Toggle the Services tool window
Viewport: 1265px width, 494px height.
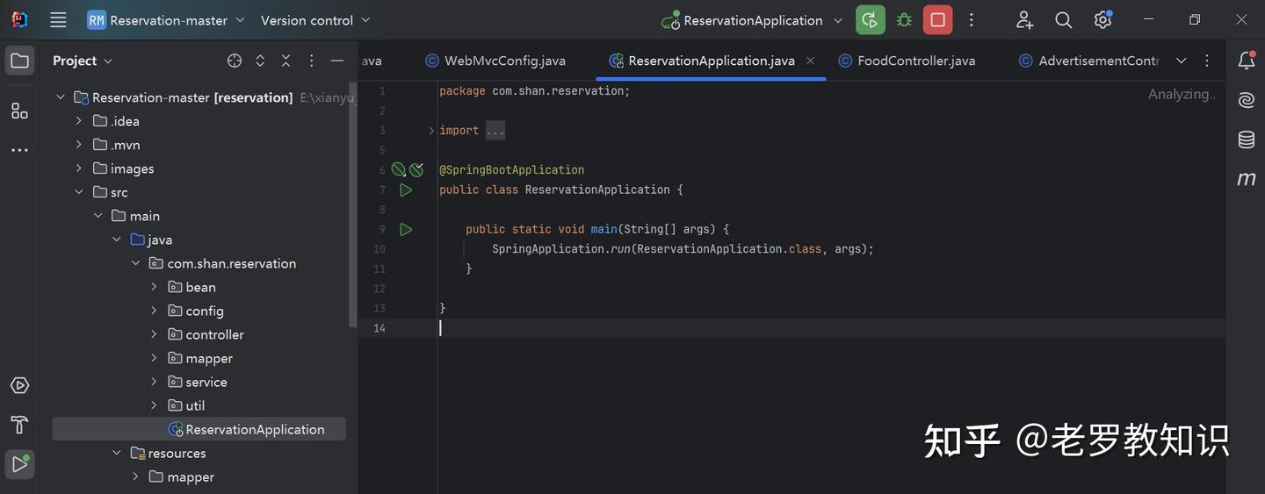[x=19, y=386]
